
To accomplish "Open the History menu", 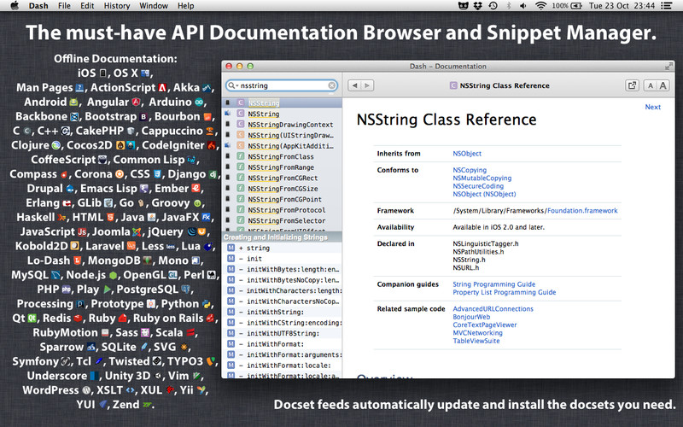I will tap(117, 6).
